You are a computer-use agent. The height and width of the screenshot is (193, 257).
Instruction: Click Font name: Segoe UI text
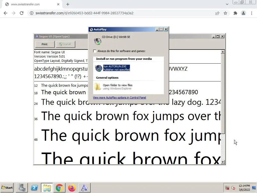click(49, 52)
